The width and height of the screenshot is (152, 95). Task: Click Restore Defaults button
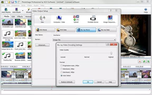click(67, 82)
